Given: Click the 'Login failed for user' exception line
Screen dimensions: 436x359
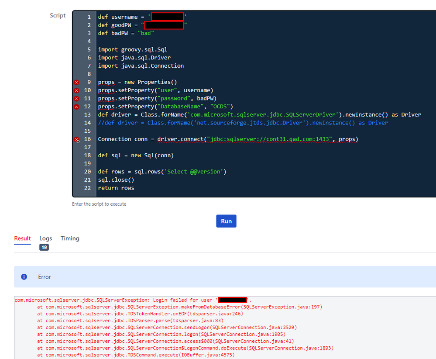Looking at the screenshot, I should click(x=133, y=300).
